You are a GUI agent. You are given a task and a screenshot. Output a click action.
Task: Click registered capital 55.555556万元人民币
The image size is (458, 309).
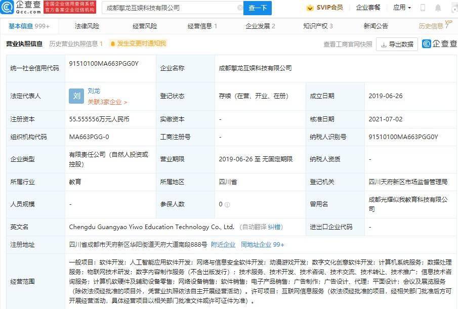point(99,119)
